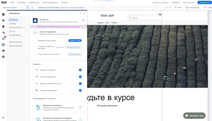Click Добавить товар button
The width and height of the screenshot is (212, 121).
(x=75, y=41)
